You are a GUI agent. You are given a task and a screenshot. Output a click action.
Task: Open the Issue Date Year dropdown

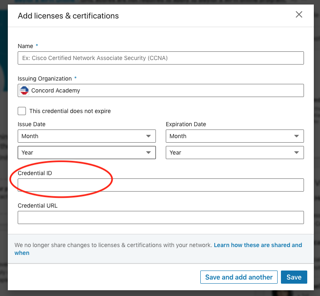point(87,153)
